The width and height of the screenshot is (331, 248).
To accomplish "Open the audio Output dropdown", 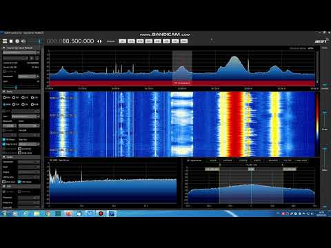I will 29,172.
